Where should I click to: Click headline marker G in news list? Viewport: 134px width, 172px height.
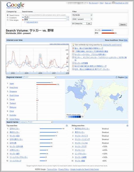[73, 69]
